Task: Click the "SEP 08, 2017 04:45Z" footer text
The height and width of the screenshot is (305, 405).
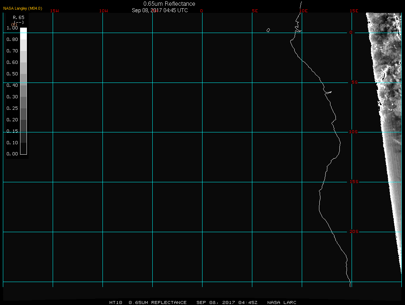Action: [227, 302]
